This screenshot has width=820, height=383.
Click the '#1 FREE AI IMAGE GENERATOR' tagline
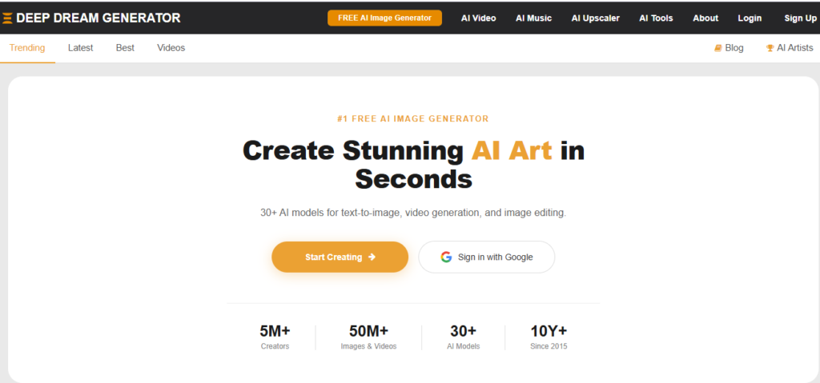point(413,118)
